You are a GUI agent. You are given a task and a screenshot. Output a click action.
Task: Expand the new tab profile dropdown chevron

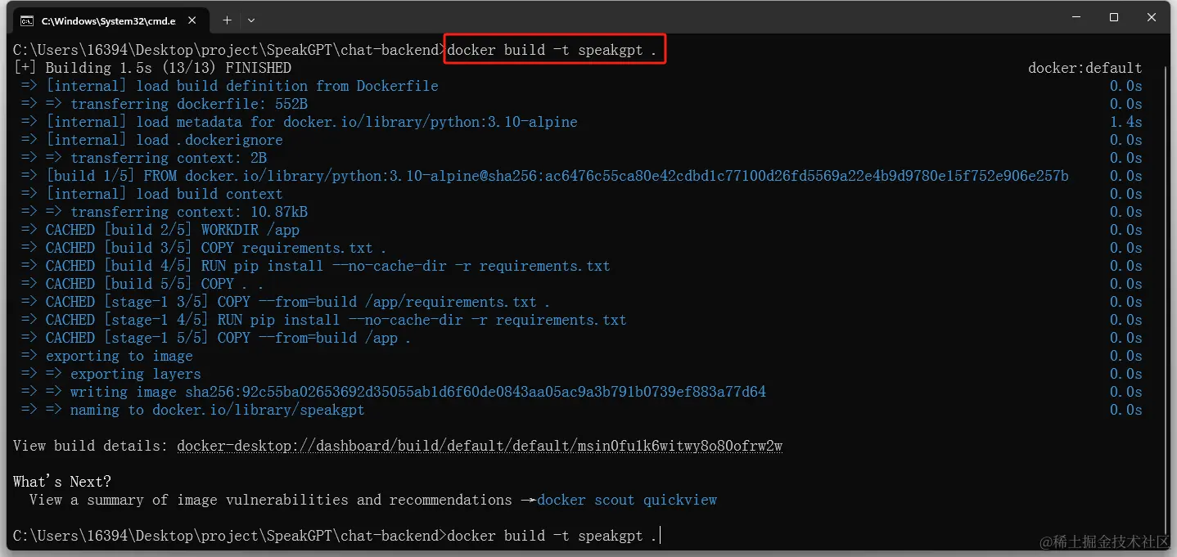(x=251, y=20)
